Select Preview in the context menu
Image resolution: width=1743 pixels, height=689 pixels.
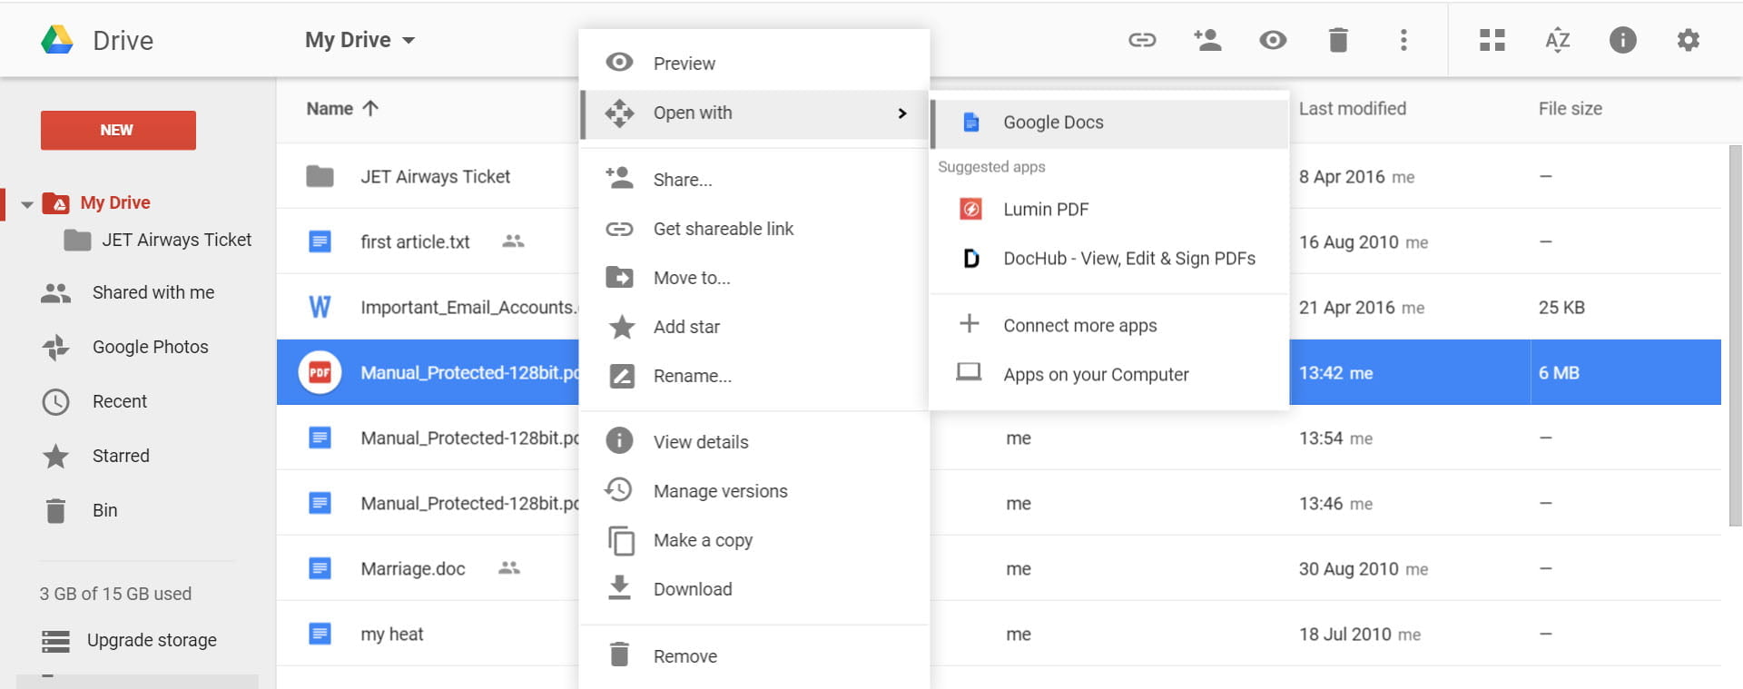coord(753,64)
